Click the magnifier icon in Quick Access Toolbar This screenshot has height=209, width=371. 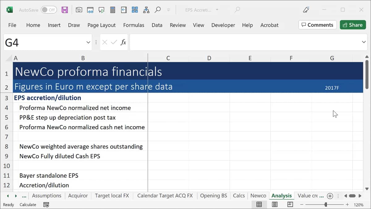click(x=158, y=10)
